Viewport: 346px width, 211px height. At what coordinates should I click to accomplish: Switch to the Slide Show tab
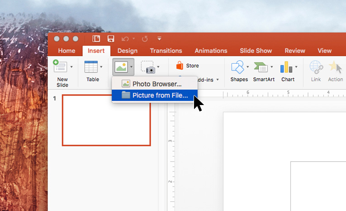(256, 51)
